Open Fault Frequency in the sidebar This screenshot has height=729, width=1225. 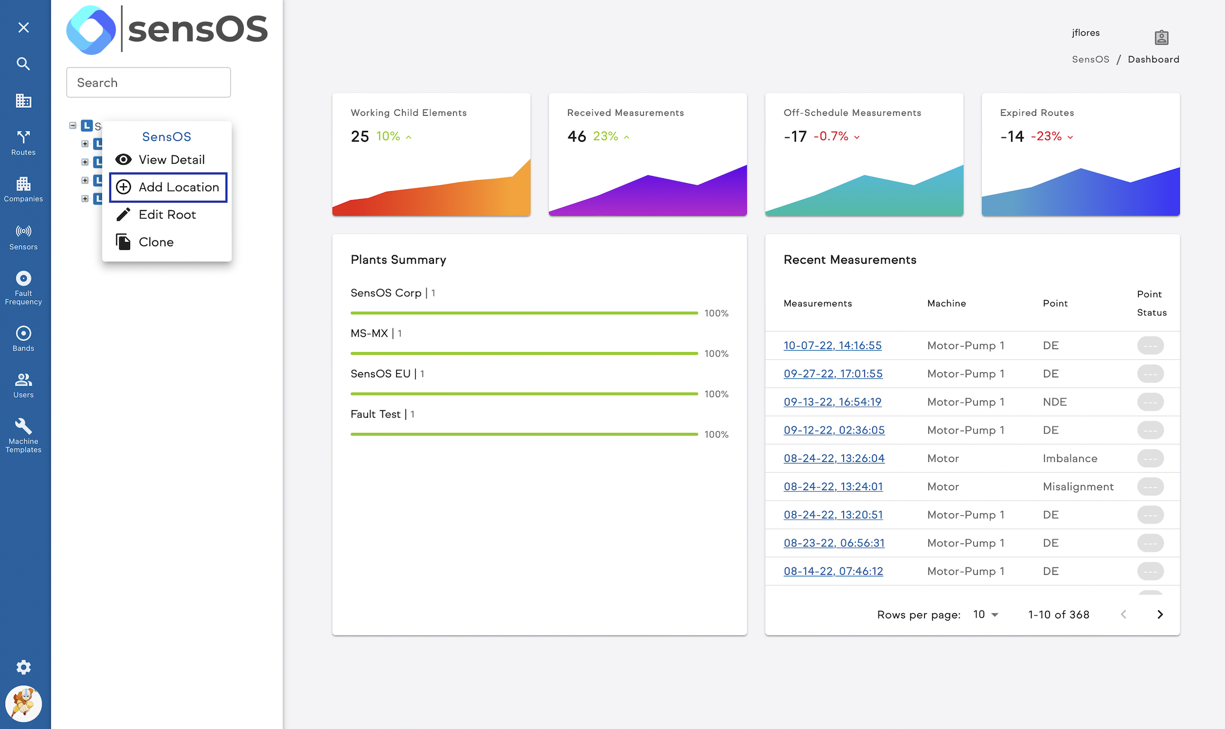pyautogui.click(x=23, y=288)
